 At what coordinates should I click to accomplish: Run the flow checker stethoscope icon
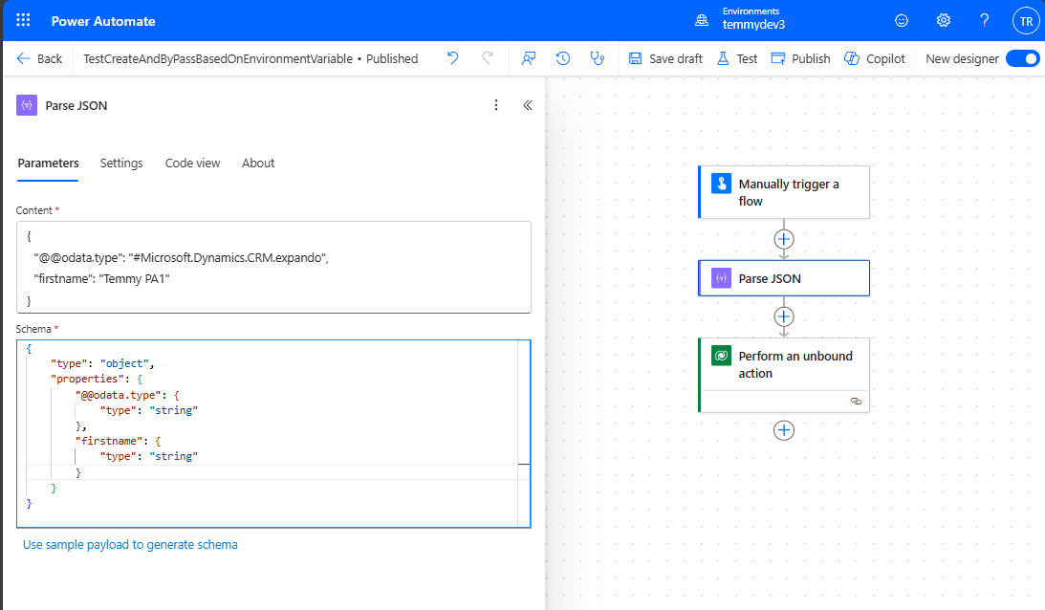[598, 58]
